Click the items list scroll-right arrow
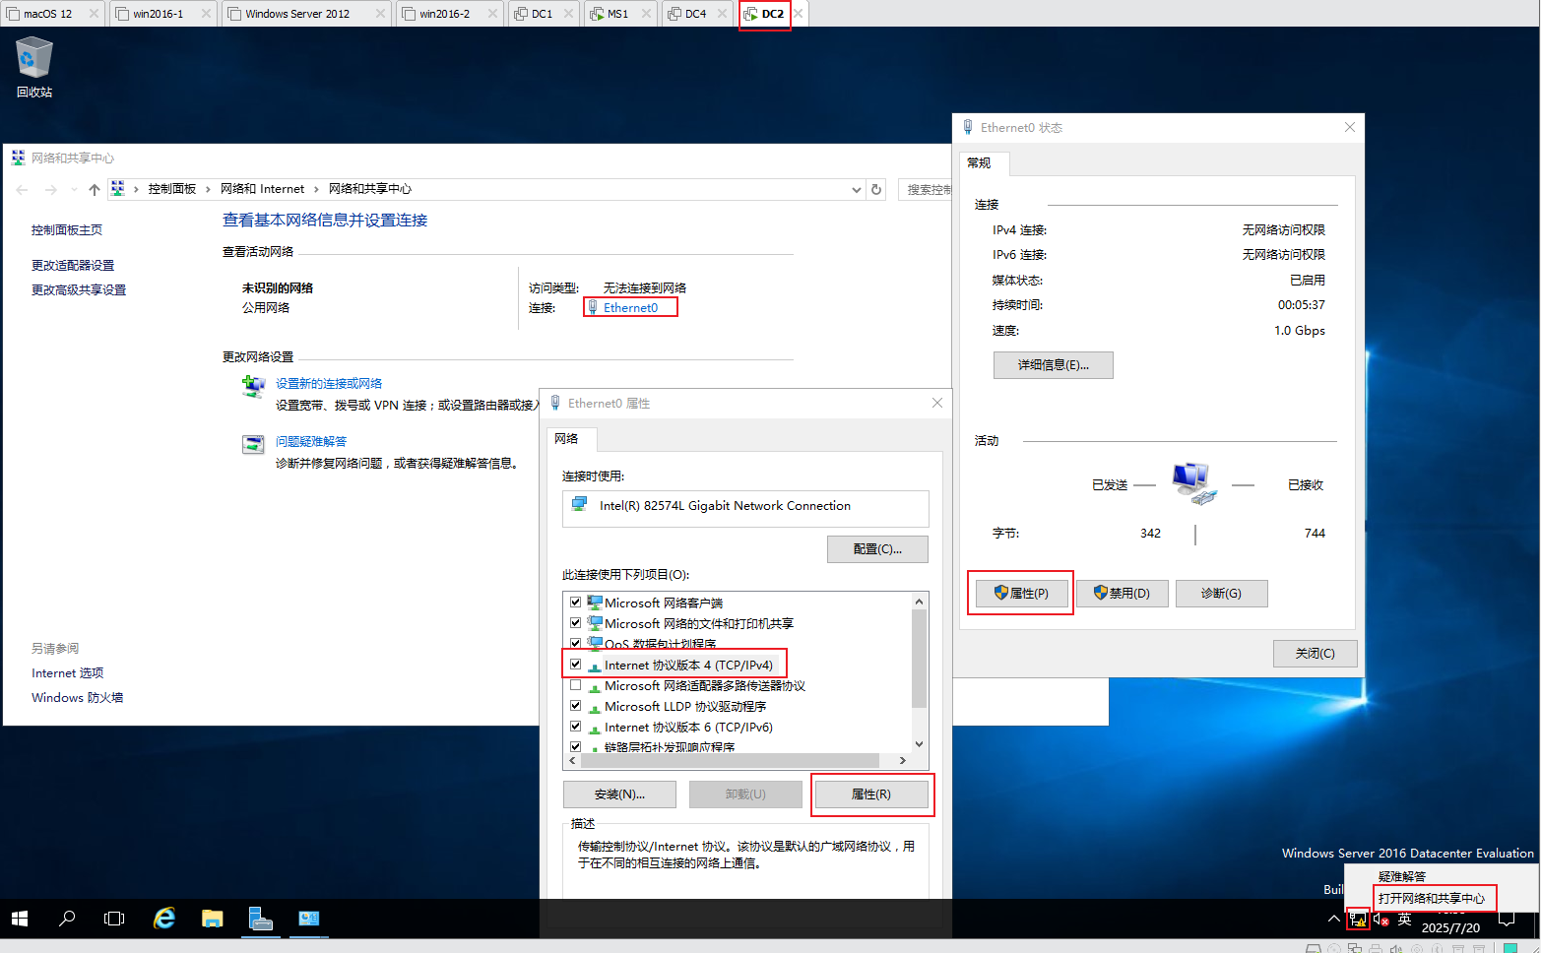This screenshot has width=1541, height=953. pyautogui.click(x=903, y=760)
